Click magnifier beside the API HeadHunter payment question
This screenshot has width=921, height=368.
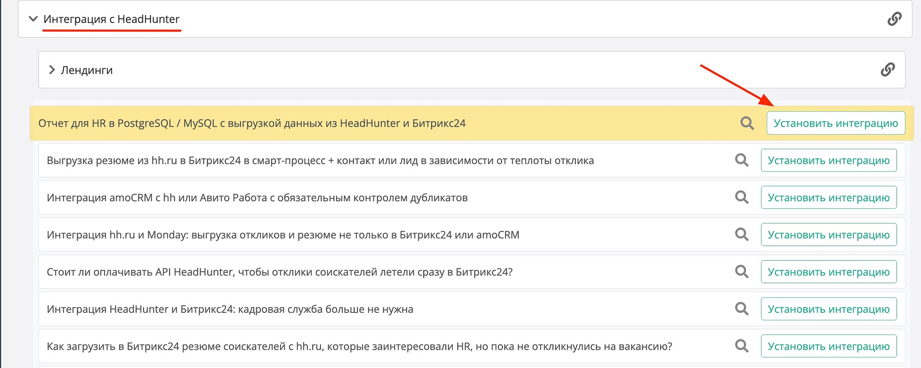(742, 272)
